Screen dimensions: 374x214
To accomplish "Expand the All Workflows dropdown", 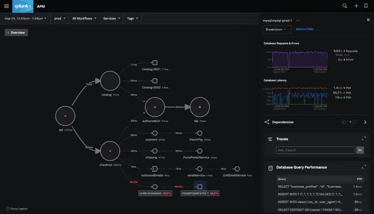I will [84, 18].
